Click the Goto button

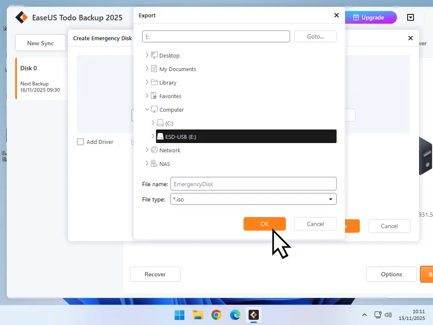[315, 36]
